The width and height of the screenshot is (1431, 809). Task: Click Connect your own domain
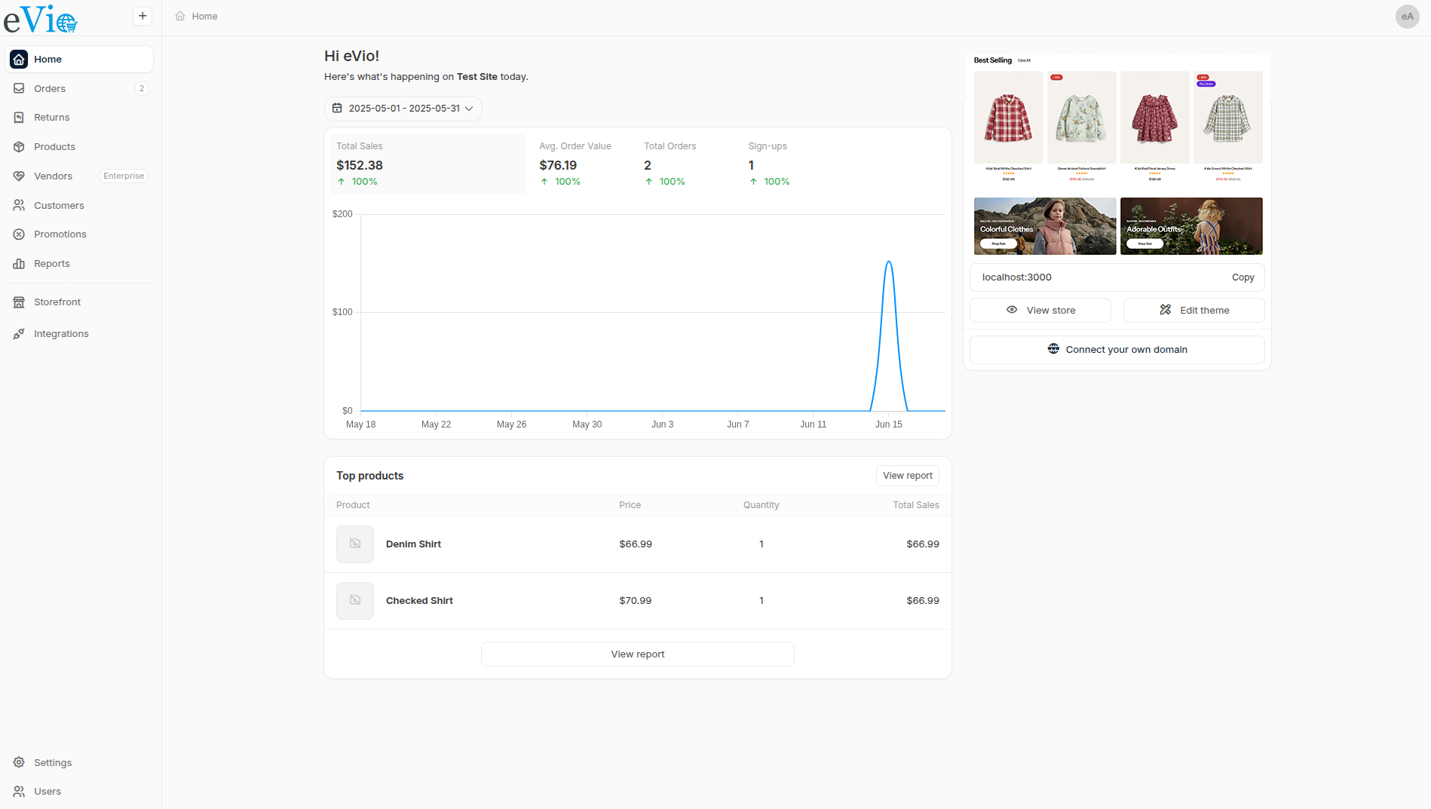[x=1117, y=350]
